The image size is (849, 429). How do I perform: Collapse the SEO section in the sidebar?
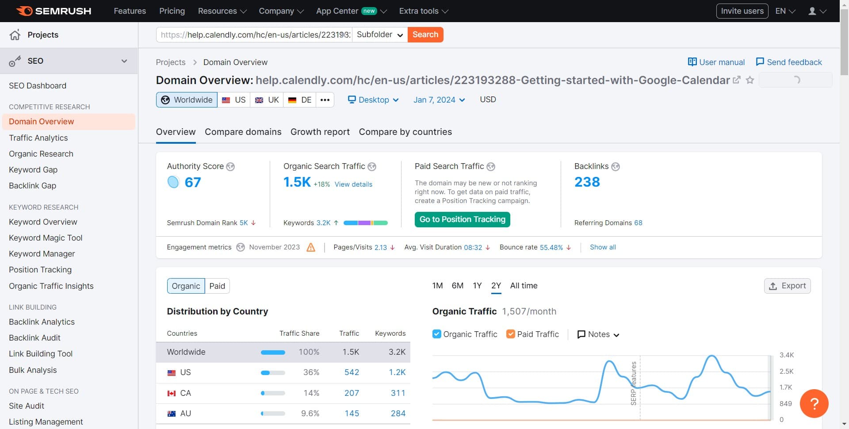point(124,61)
